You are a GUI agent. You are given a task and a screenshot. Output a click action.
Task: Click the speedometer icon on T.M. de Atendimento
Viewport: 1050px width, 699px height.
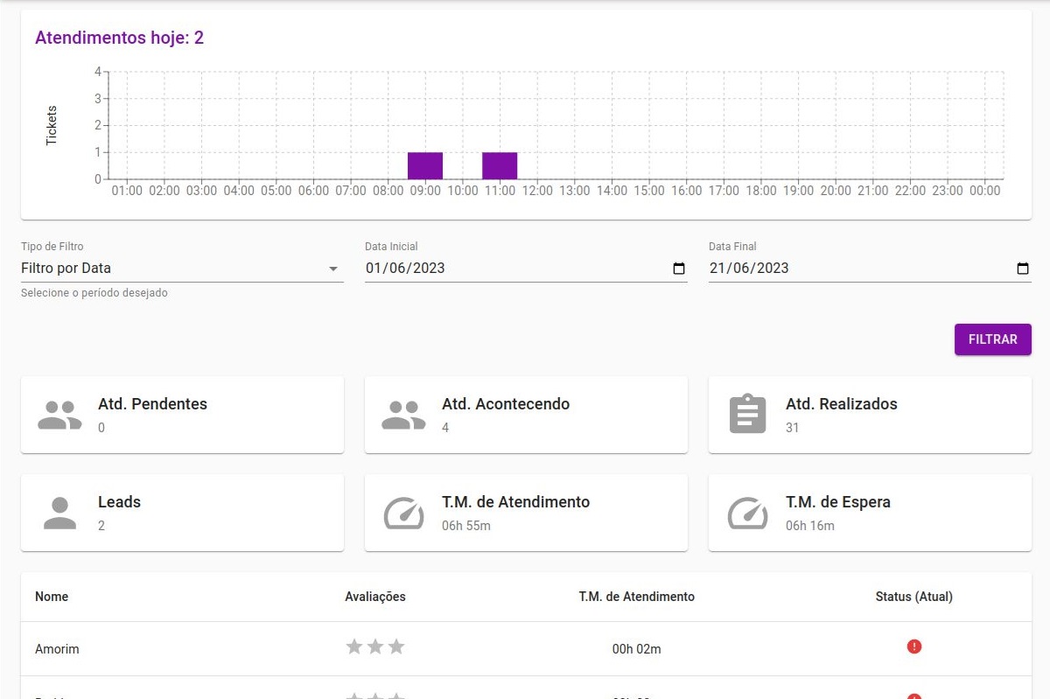pos(402,513)
